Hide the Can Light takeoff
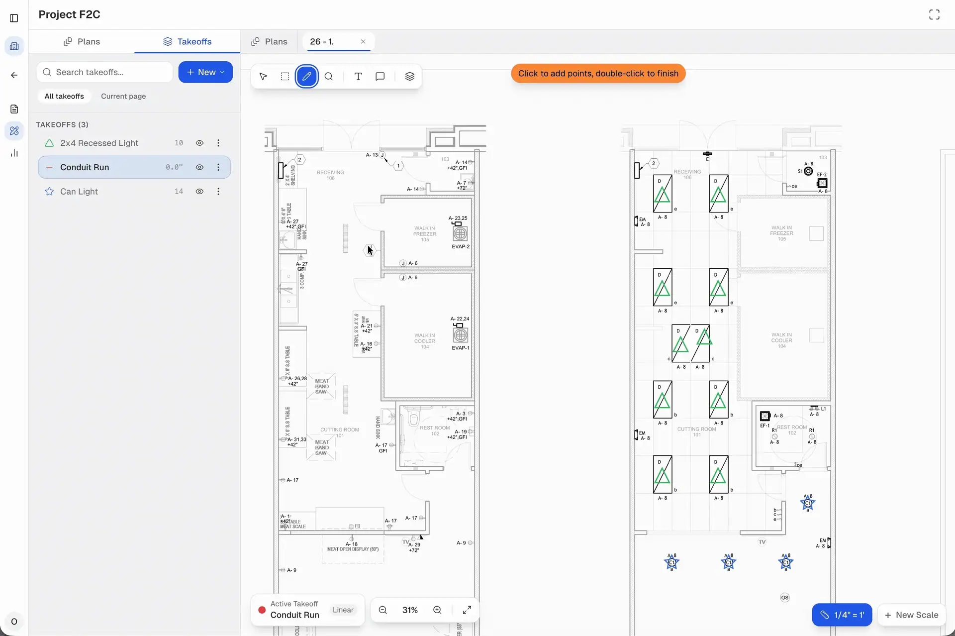 tap(199, 192)
